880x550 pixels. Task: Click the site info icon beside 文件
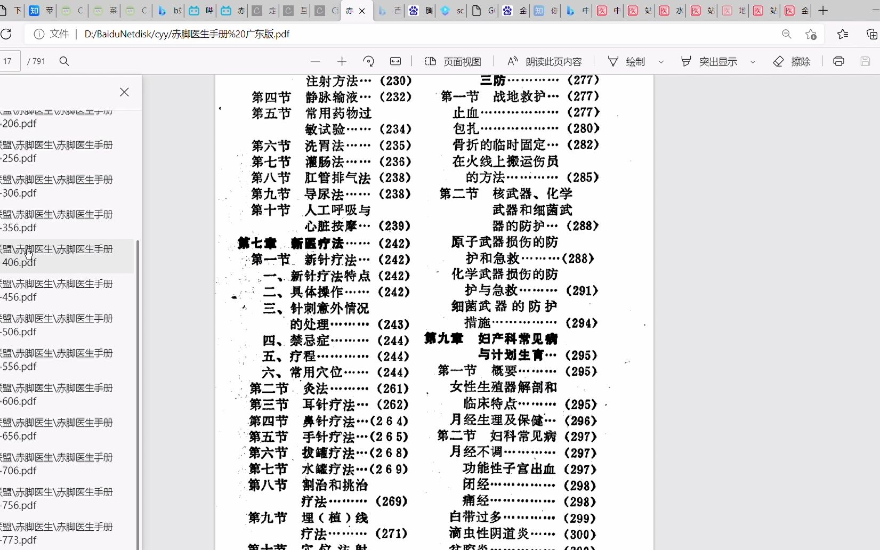[x=39, y=34]
